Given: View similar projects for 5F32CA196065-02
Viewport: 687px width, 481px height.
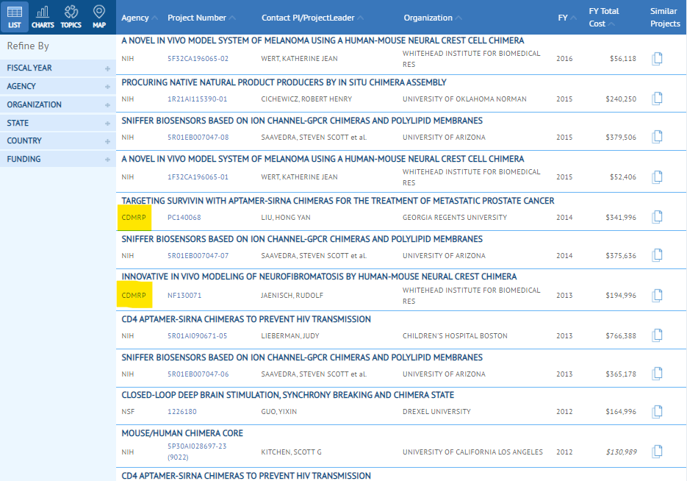Looking at the screenshot, I should (657, 58).
